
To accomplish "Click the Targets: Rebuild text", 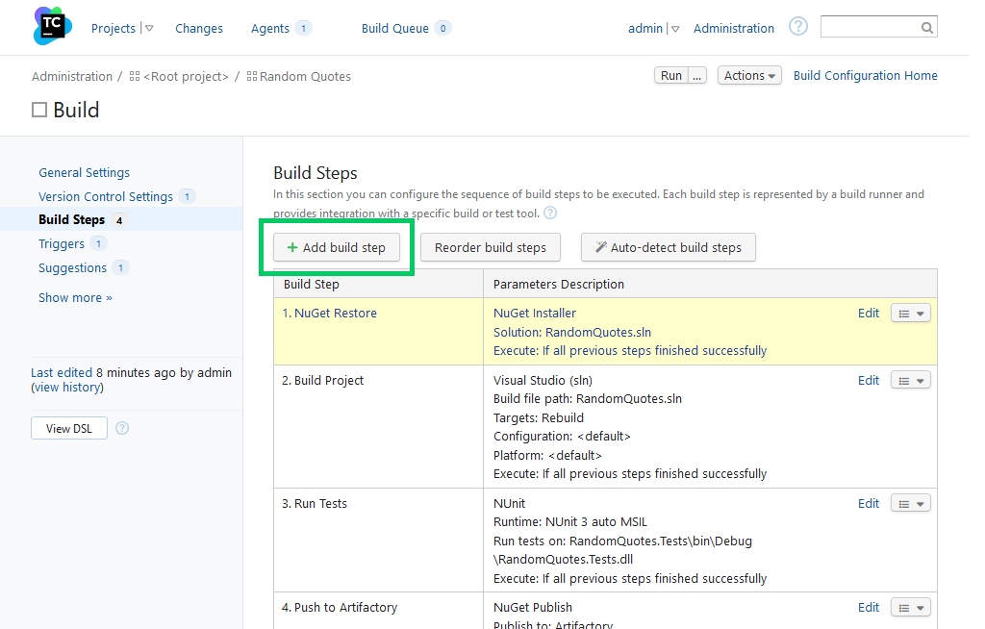I will click(539, 417).
